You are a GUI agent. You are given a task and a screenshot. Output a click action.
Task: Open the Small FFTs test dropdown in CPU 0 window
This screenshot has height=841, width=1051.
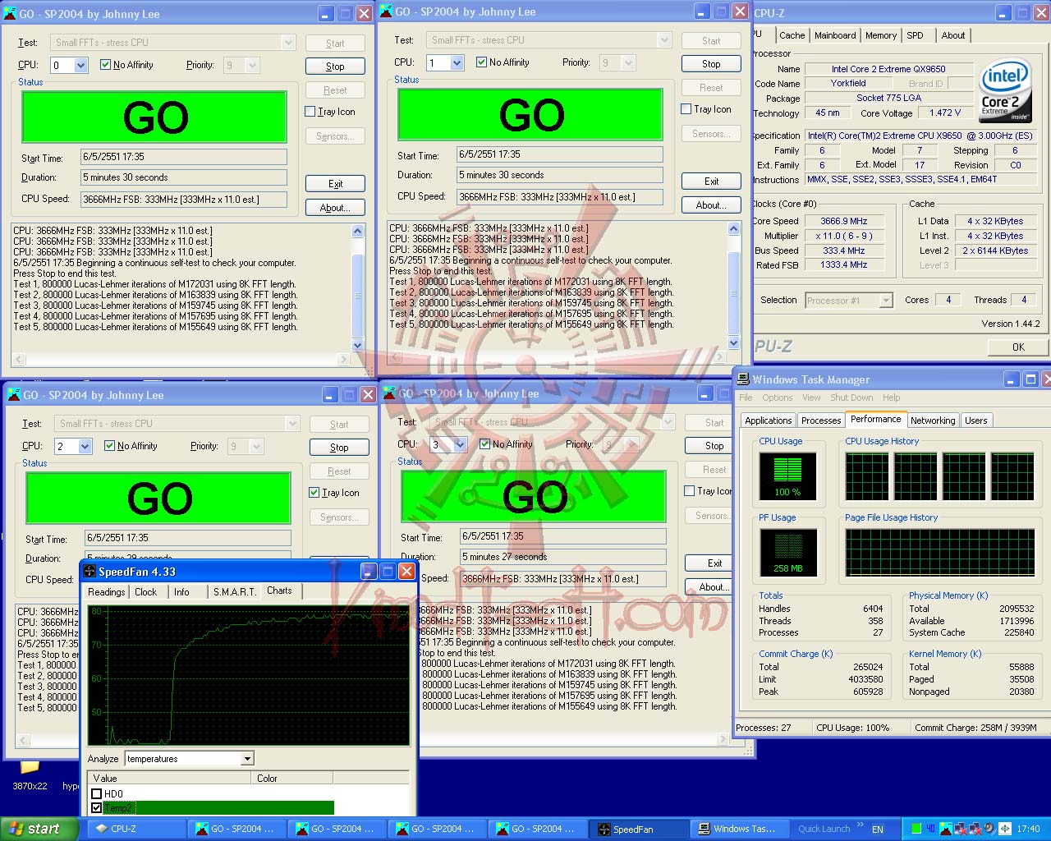point(288,43)
